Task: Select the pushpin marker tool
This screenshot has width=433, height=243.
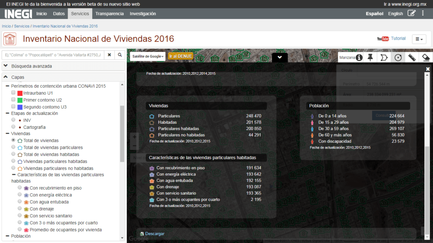Action: pos(370,57)
